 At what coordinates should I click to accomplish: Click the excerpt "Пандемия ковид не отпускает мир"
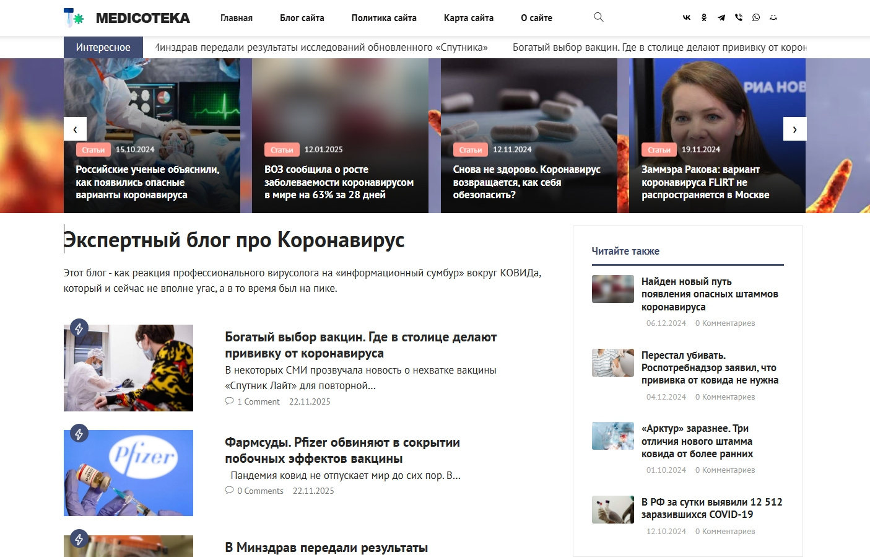346,476
